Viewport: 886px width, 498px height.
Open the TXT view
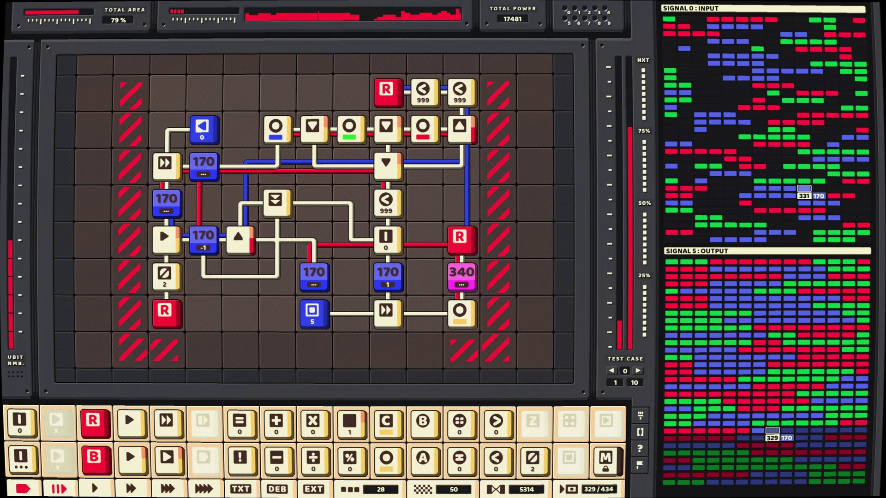coord(240,489)
